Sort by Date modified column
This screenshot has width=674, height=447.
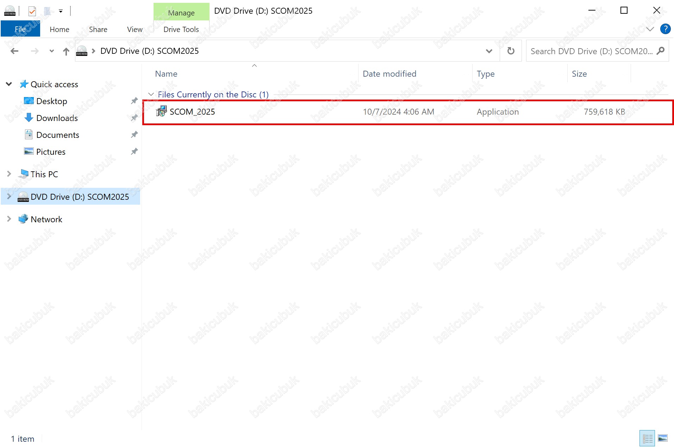416,74
